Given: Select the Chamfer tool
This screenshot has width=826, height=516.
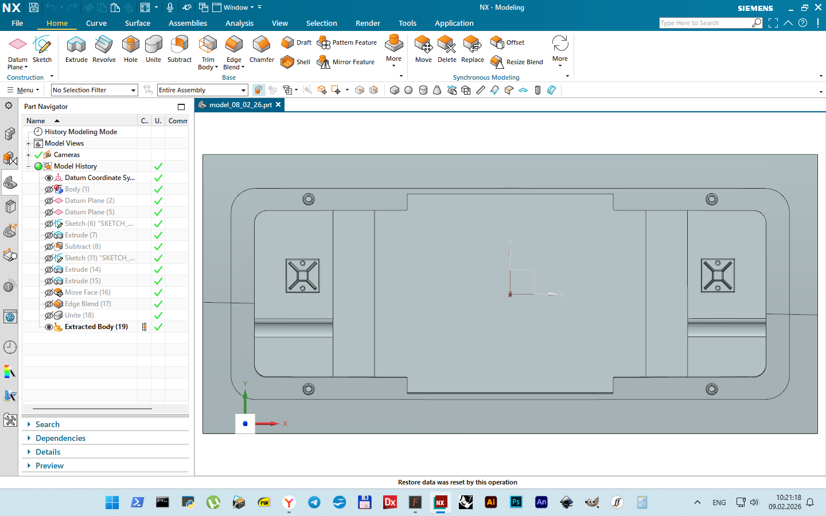Looking at the screenshot, I should tap(262, 49).
